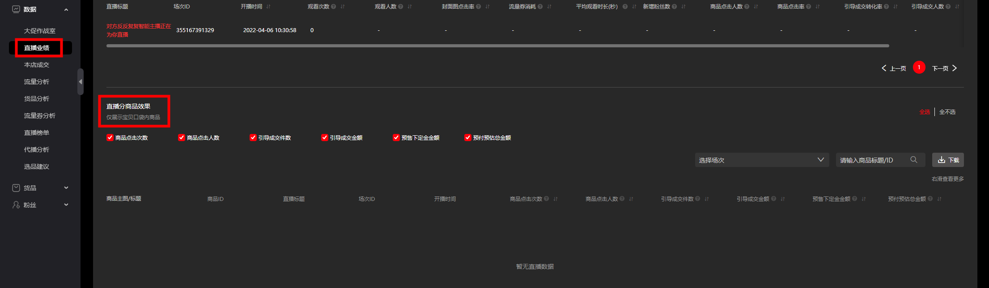The height and width of the screenshot is (288, 989).
Task: Sort top table by 引导成交转化率
Action: coord(896,7)
